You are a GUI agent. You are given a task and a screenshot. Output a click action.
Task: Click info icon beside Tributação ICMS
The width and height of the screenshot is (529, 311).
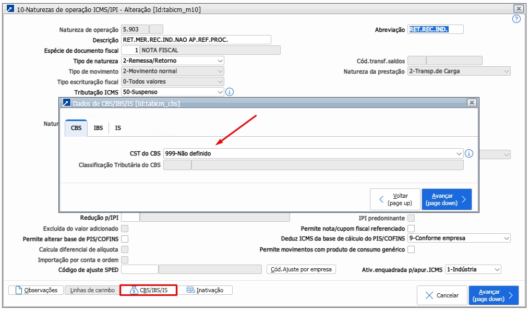[230, 92]
